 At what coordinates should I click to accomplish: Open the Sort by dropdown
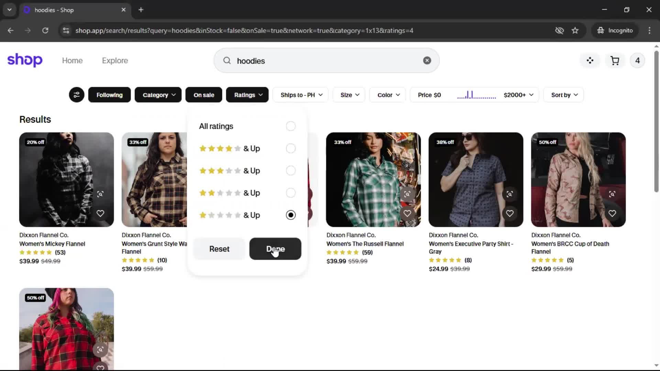pyautogui.click(x=563, y=95)
